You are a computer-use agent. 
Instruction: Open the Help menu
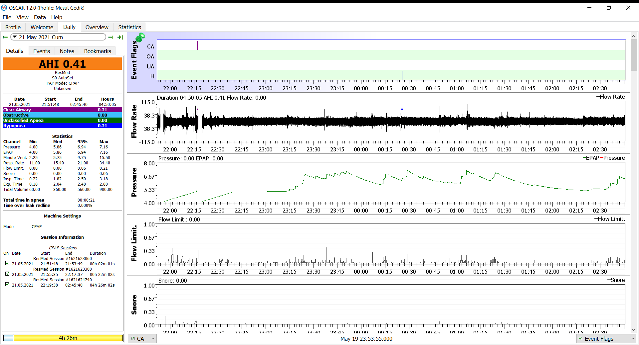click(x=57, y=17)
